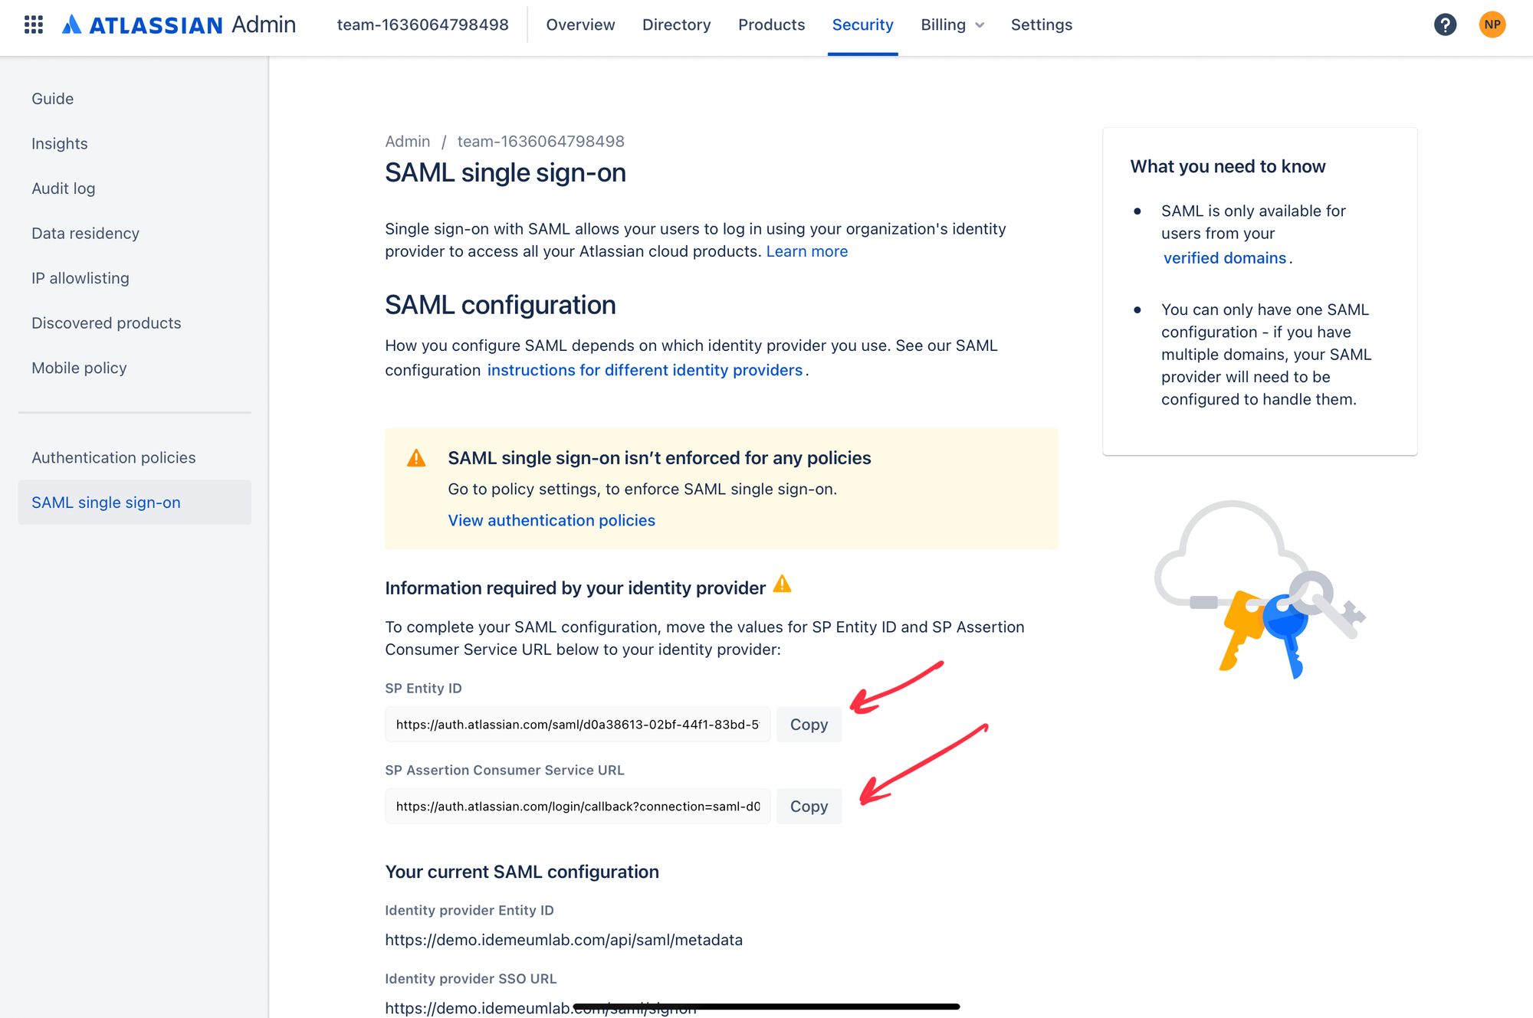Click warning icon in the SAML not enforced banner
Image resolution: width=1533 pixels, height=1018 pixels.
(416, 458)
